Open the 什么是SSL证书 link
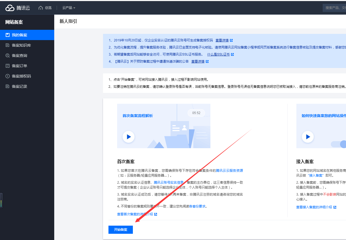The image size is (346, 240). 218,54
